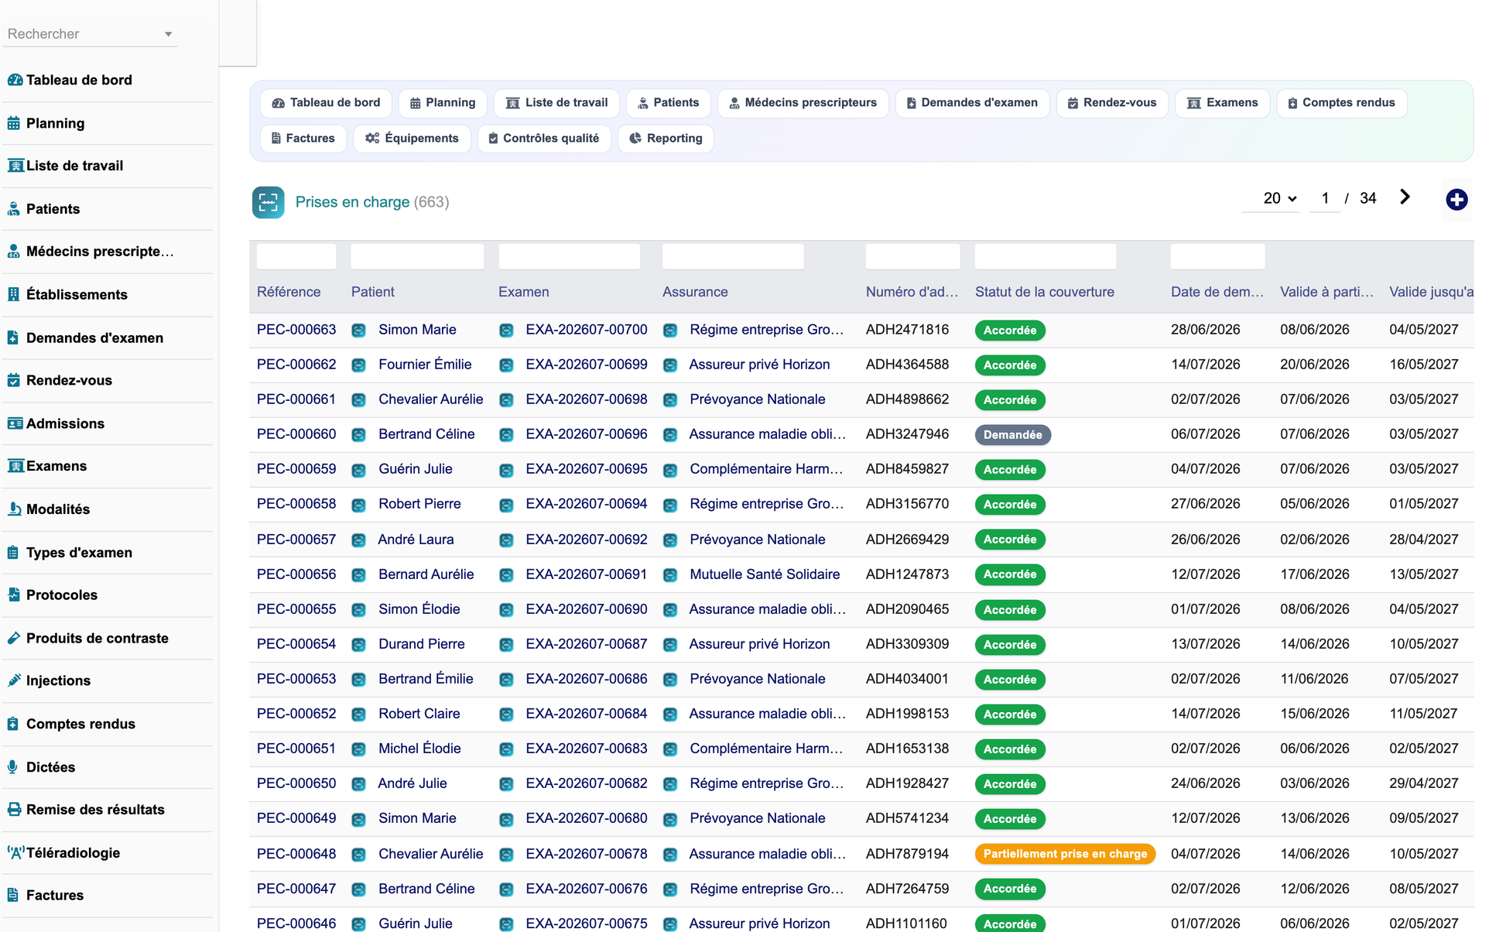Click the Produits de contraste icon
The width and height of the screenshot is (1506, 932).
coord(14,638)
